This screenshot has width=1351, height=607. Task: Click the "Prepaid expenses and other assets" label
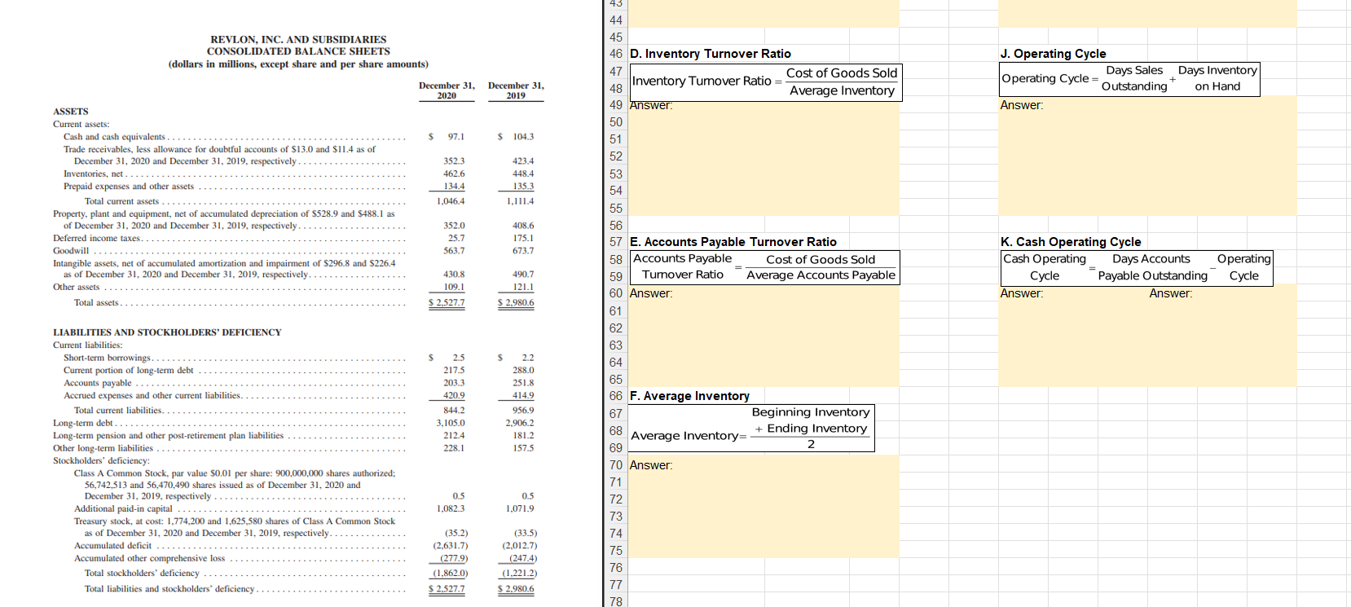pyautogui.click(x=129, y=187)
